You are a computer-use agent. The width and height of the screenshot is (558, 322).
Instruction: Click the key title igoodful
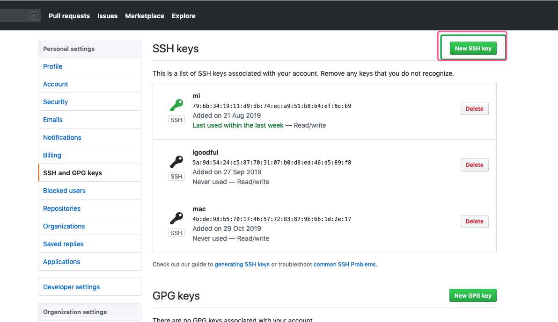point(206,152)
